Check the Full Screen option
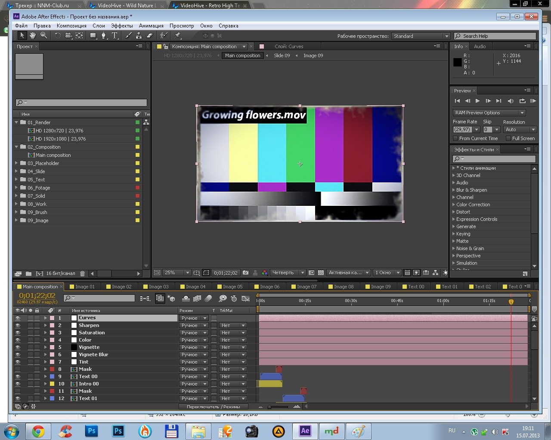This screenshot has width=551, height=440. 508,138
